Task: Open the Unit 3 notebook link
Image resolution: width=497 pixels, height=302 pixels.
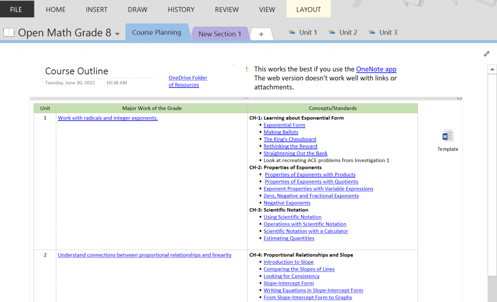Action: pyautogui.click(x=382, y=32)
